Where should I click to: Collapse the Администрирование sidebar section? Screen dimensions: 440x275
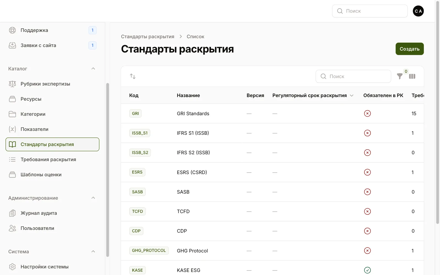[x=93, y=198]
